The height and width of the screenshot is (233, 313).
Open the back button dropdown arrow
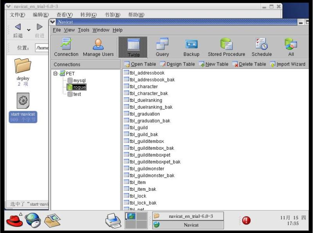(29, 30)
